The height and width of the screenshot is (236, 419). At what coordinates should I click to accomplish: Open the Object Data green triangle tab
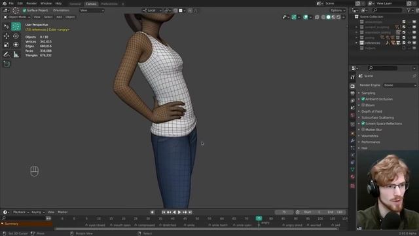point(352,169)
